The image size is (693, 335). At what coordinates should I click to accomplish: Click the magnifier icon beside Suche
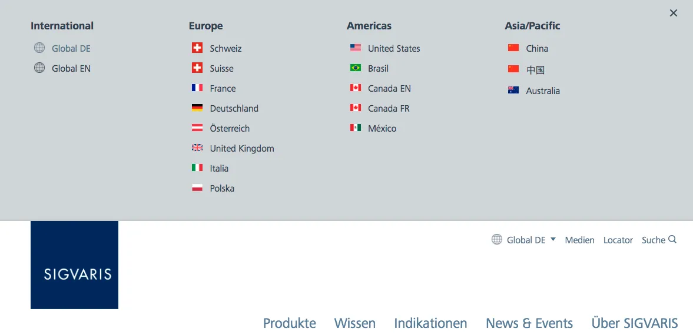(x=672, y=239)
